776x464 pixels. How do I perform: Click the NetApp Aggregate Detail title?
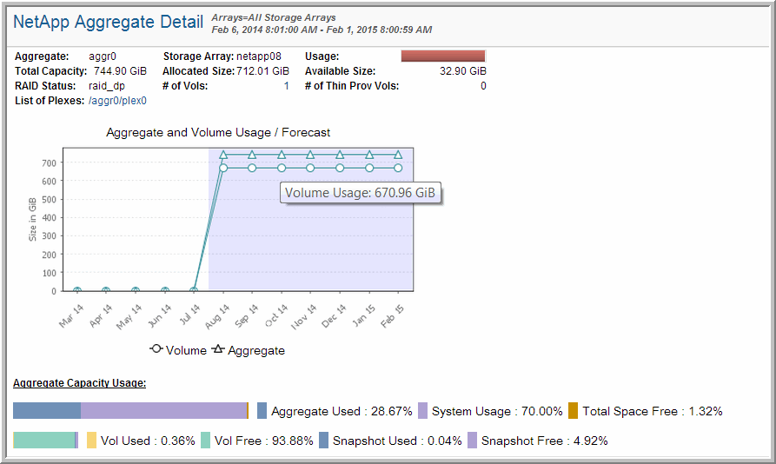(109, 23)
